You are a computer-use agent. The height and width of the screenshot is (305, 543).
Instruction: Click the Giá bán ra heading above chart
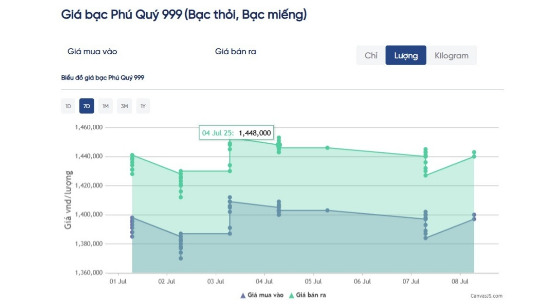(235, 52)
